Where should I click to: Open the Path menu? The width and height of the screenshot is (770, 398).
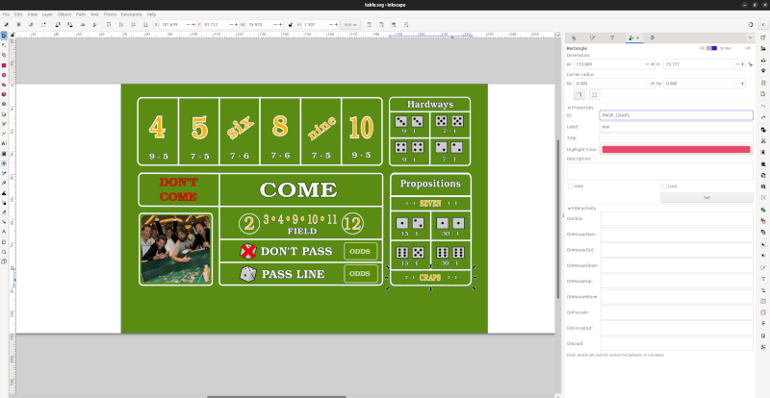81,14
